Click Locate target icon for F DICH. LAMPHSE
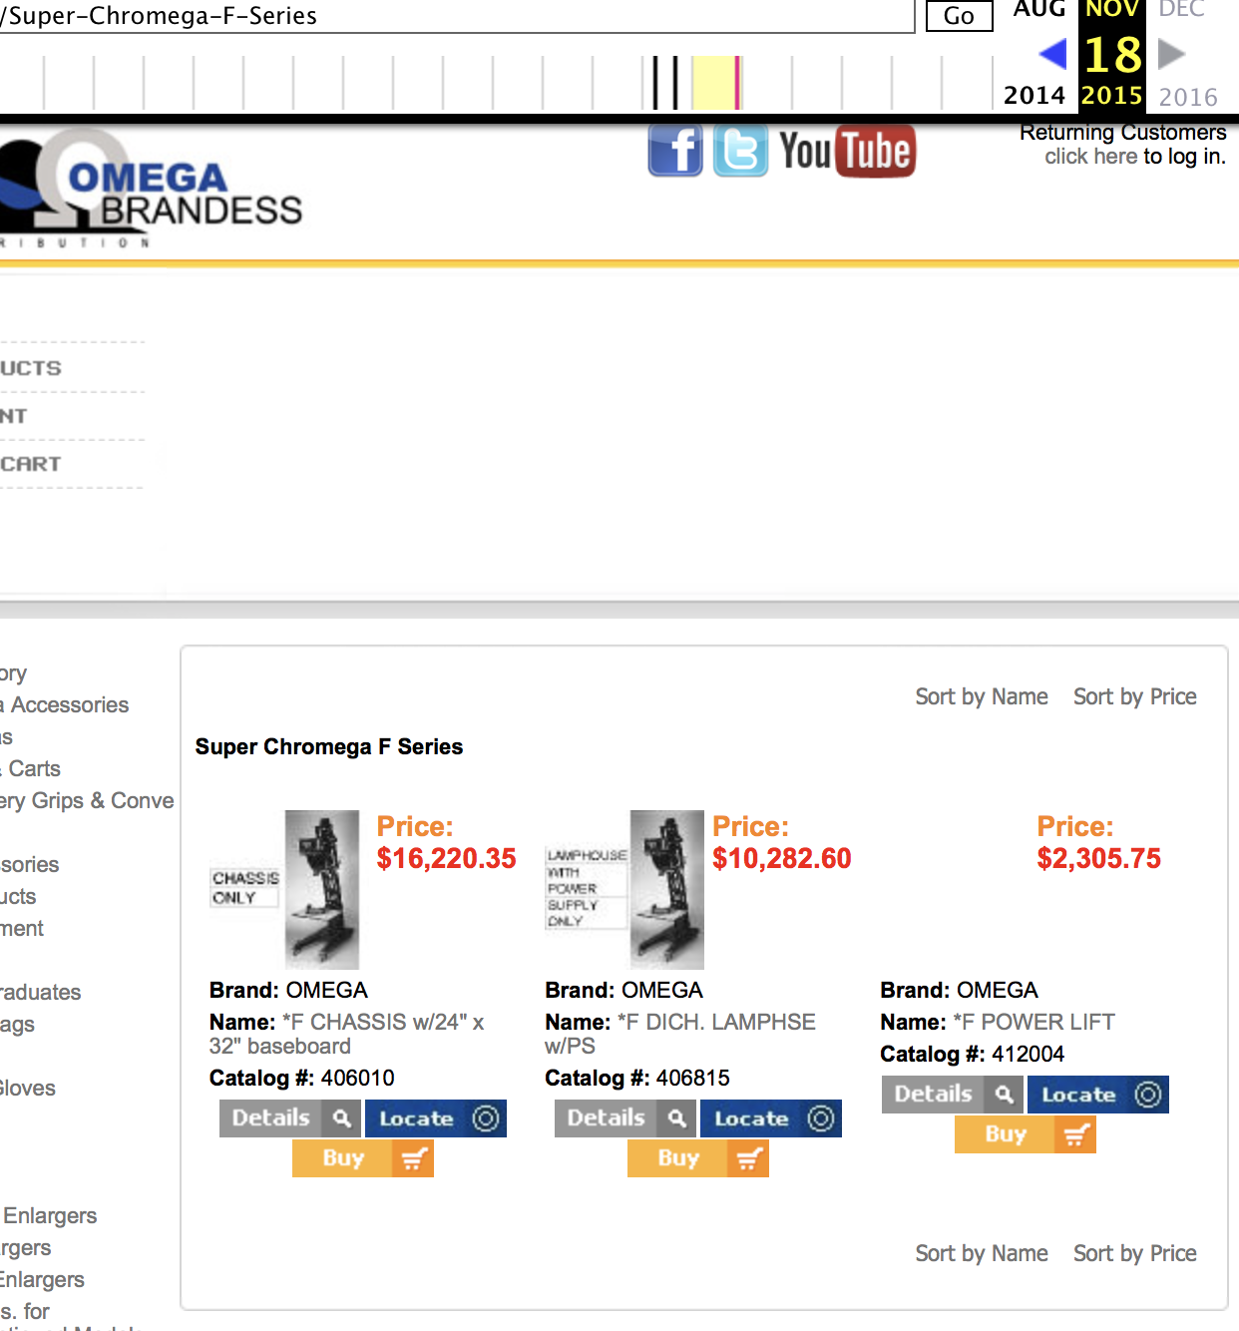The image size is (1239, 1331). 820,1118
